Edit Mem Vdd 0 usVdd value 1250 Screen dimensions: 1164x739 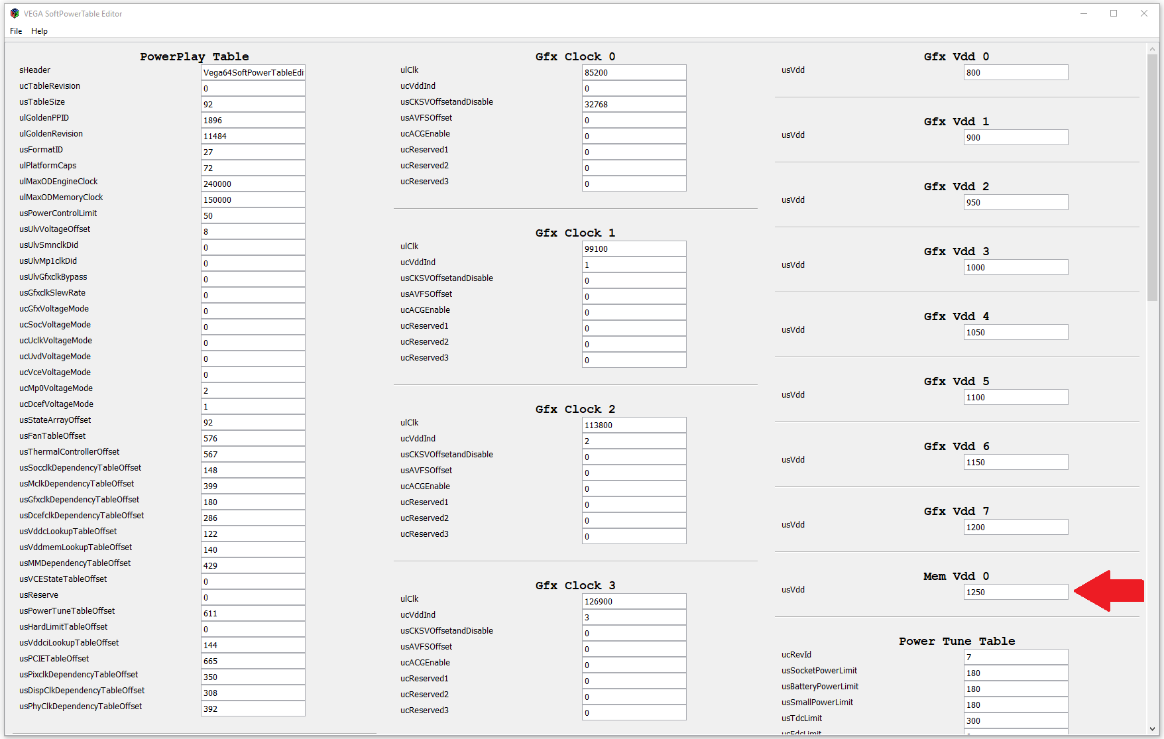(1016, 592)
